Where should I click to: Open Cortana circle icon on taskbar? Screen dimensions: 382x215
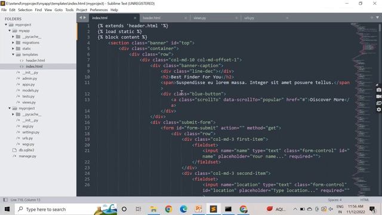point(124,209)
